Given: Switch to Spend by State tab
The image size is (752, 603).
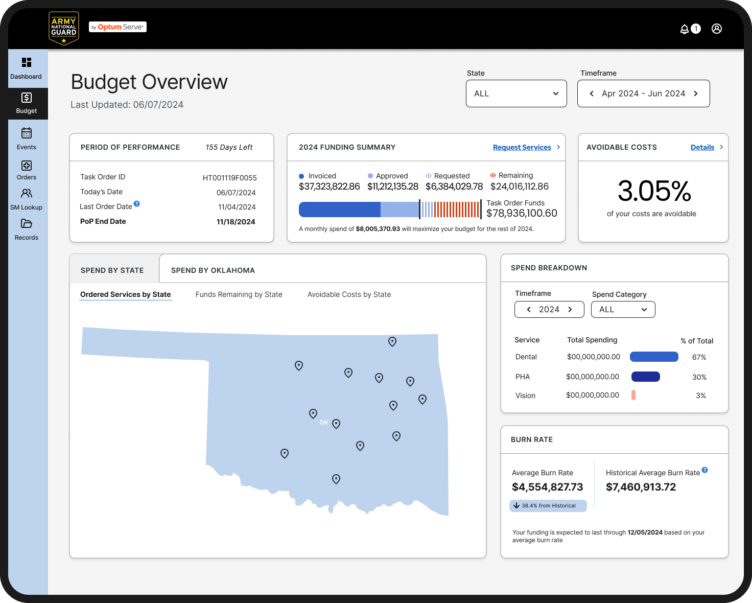Looking at the screenshot, I should [x=112, y=270].
